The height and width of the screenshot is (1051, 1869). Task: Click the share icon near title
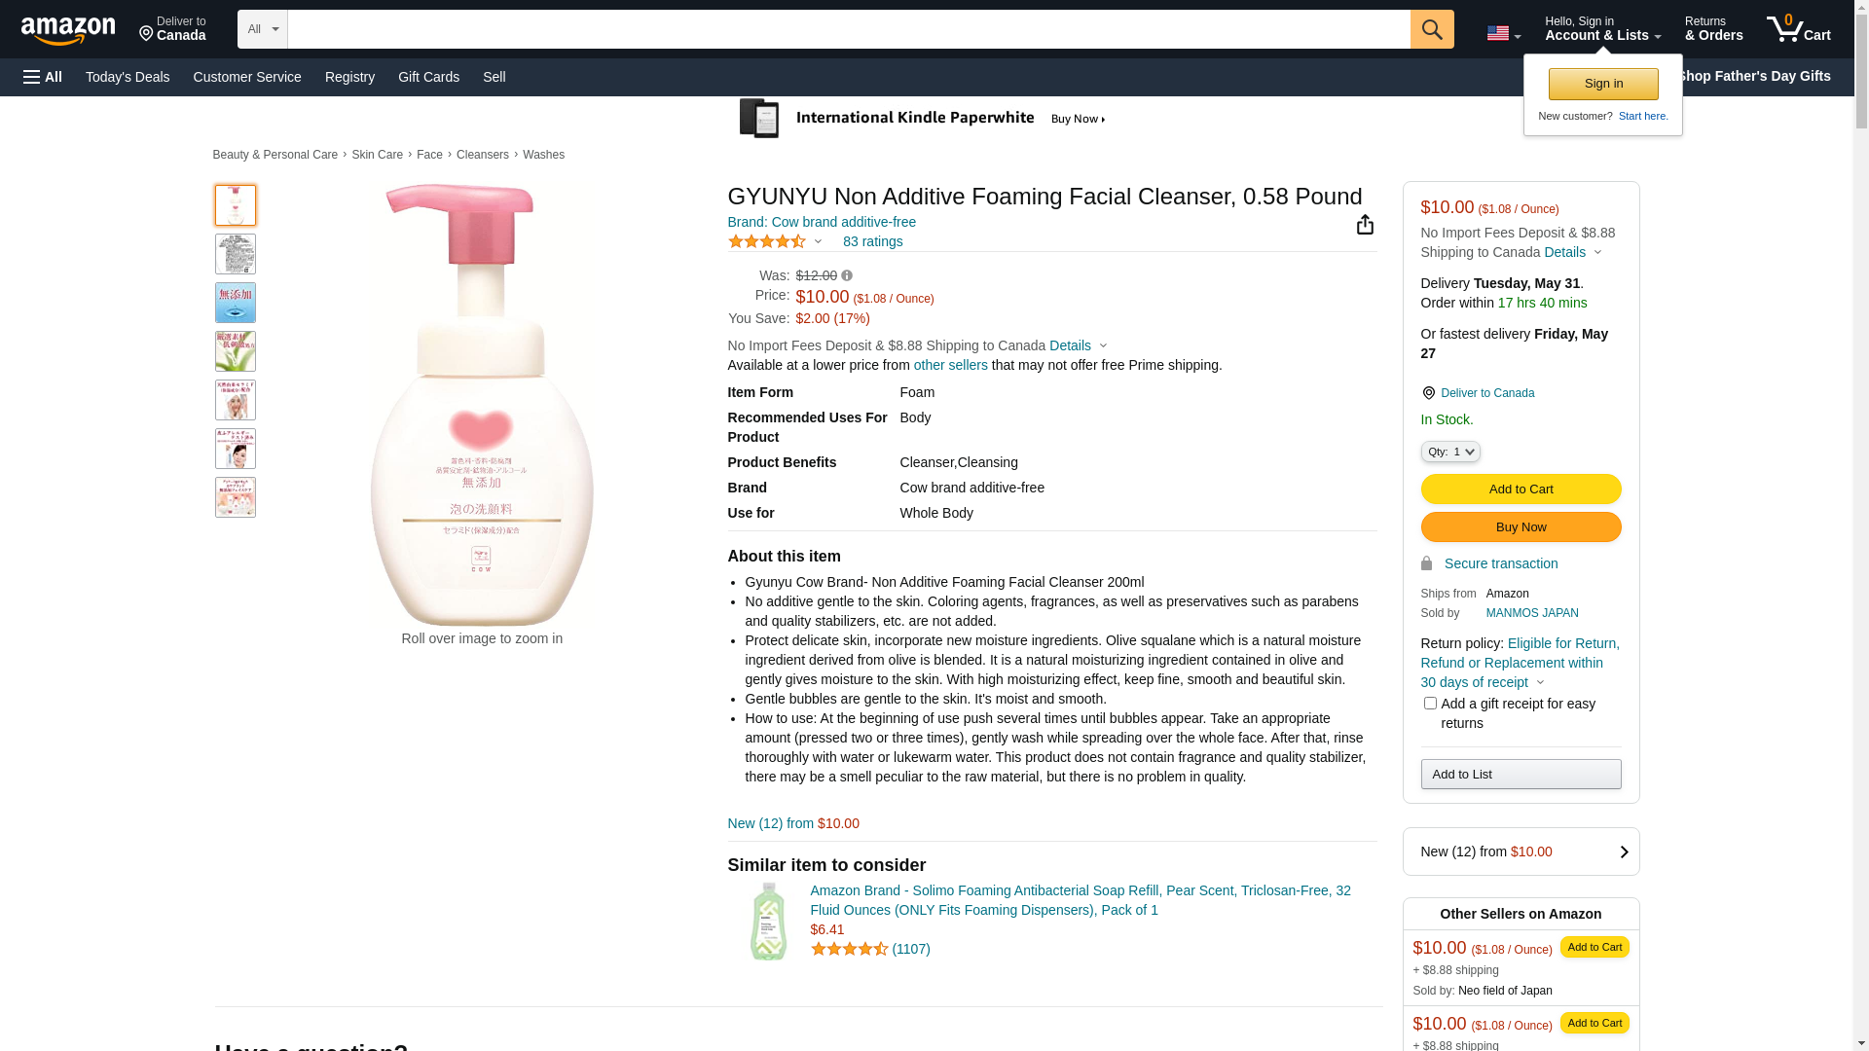pos(1365,225)
